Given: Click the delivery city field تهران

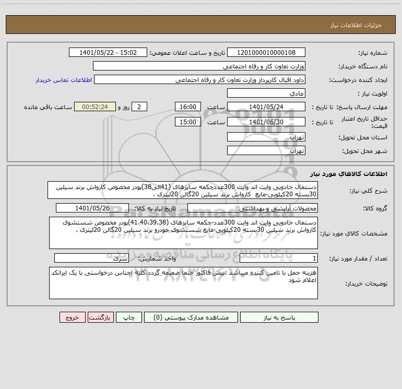Looking at the screenshot, I should [266, 150].
